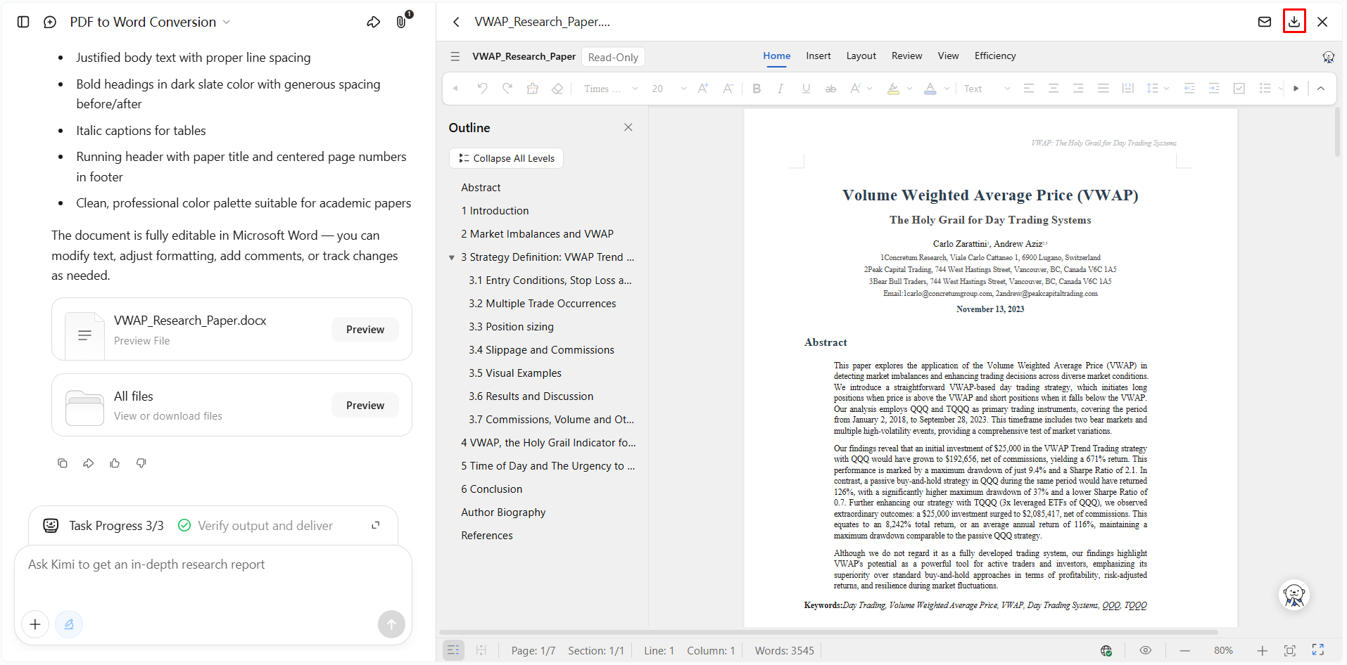Toggle bold formatting
1347x665 pixels.
[757, 89]
